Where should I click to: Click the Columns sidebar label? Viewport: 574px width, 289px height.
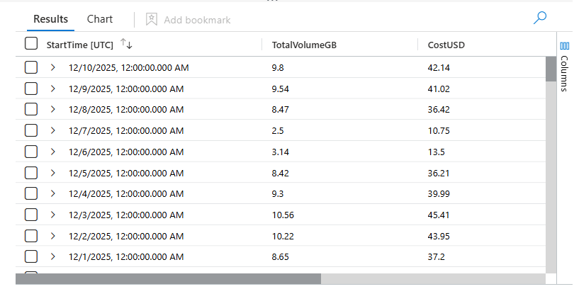[564, 73]
